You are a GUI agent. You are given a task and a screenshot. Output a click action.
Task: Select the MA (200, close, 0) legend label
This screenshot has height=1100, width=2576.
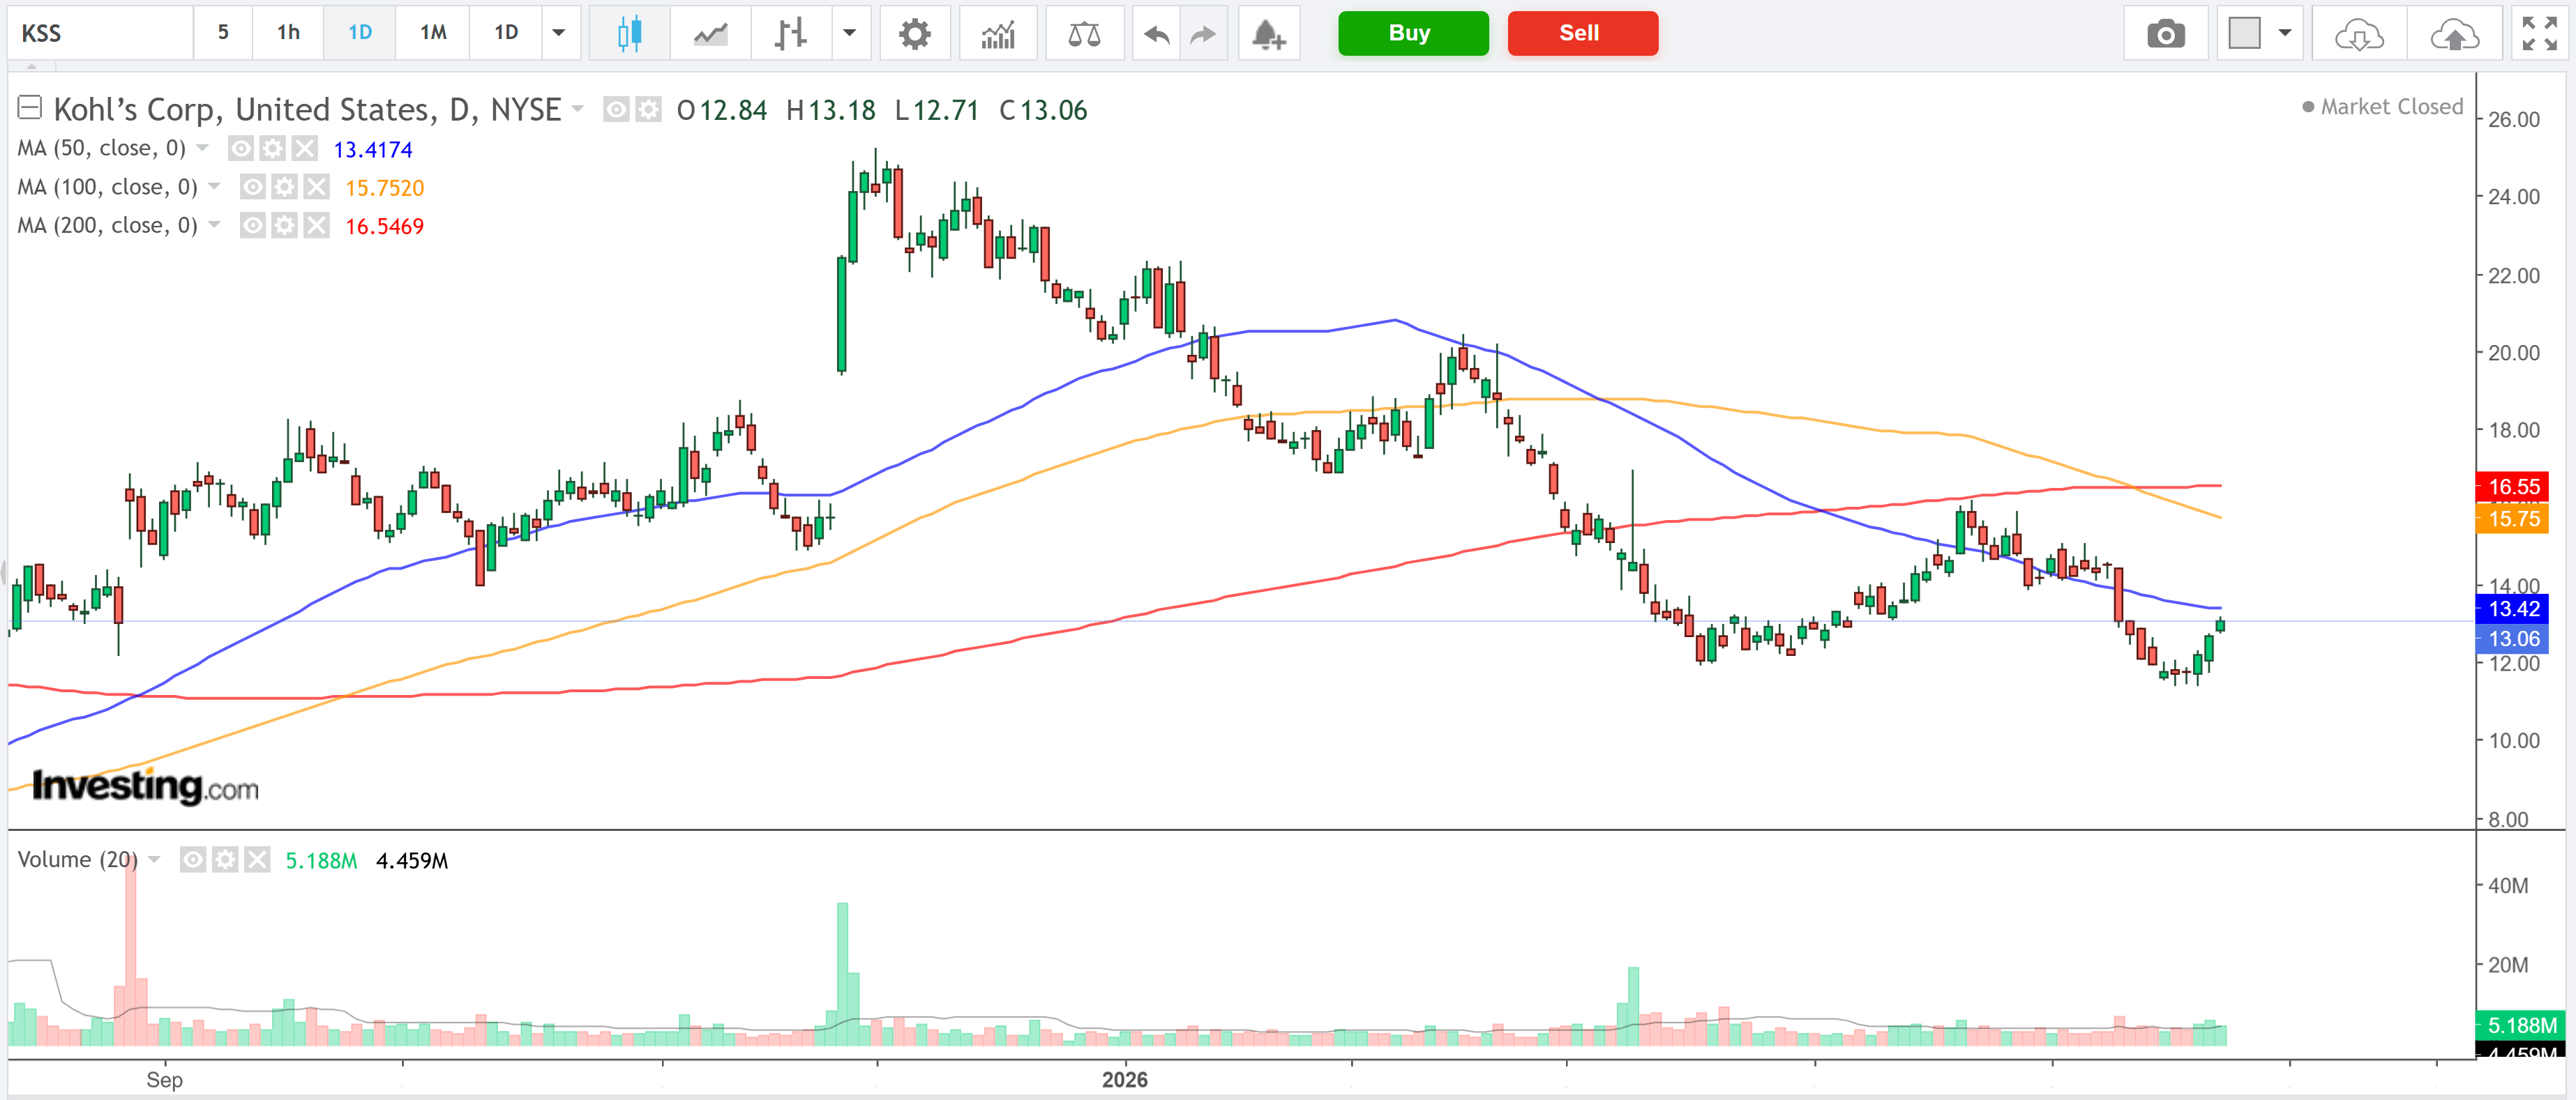(x=107, y=224)
